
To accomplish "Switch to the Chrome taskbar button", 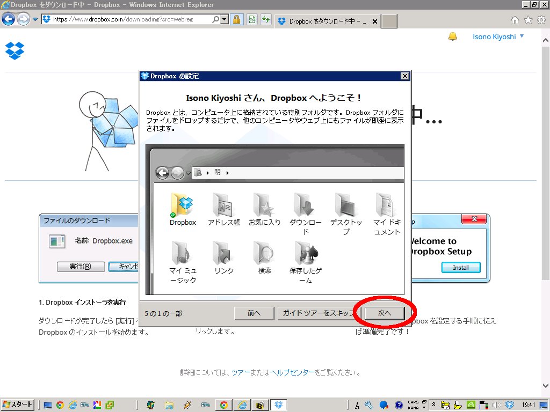I will pos(224,406).
